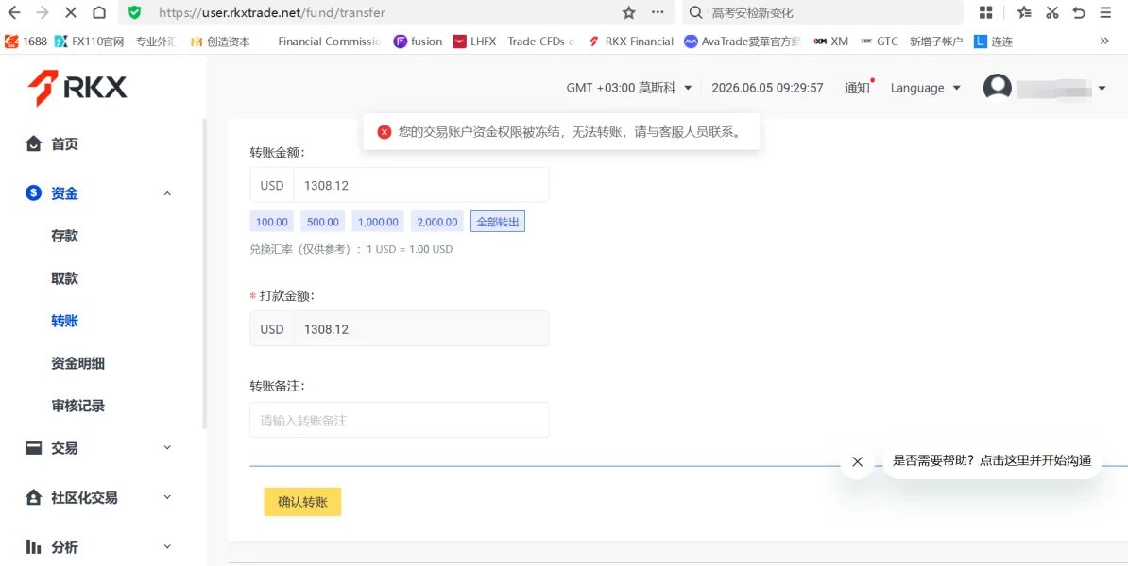Open the FX110官网 bookmark
This screenshot has width=1128, height=566.
116,42
